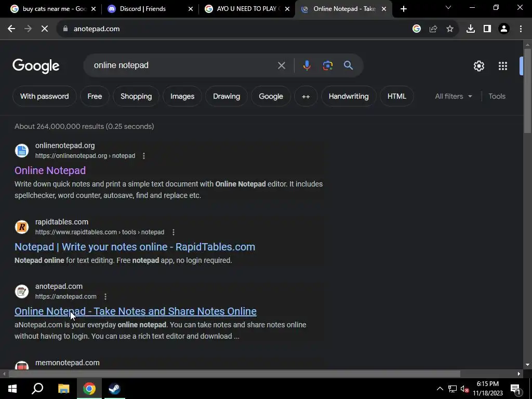Screen dimensions: 532x399
Task: Click the address bar URL
Action: pos(97,29)
